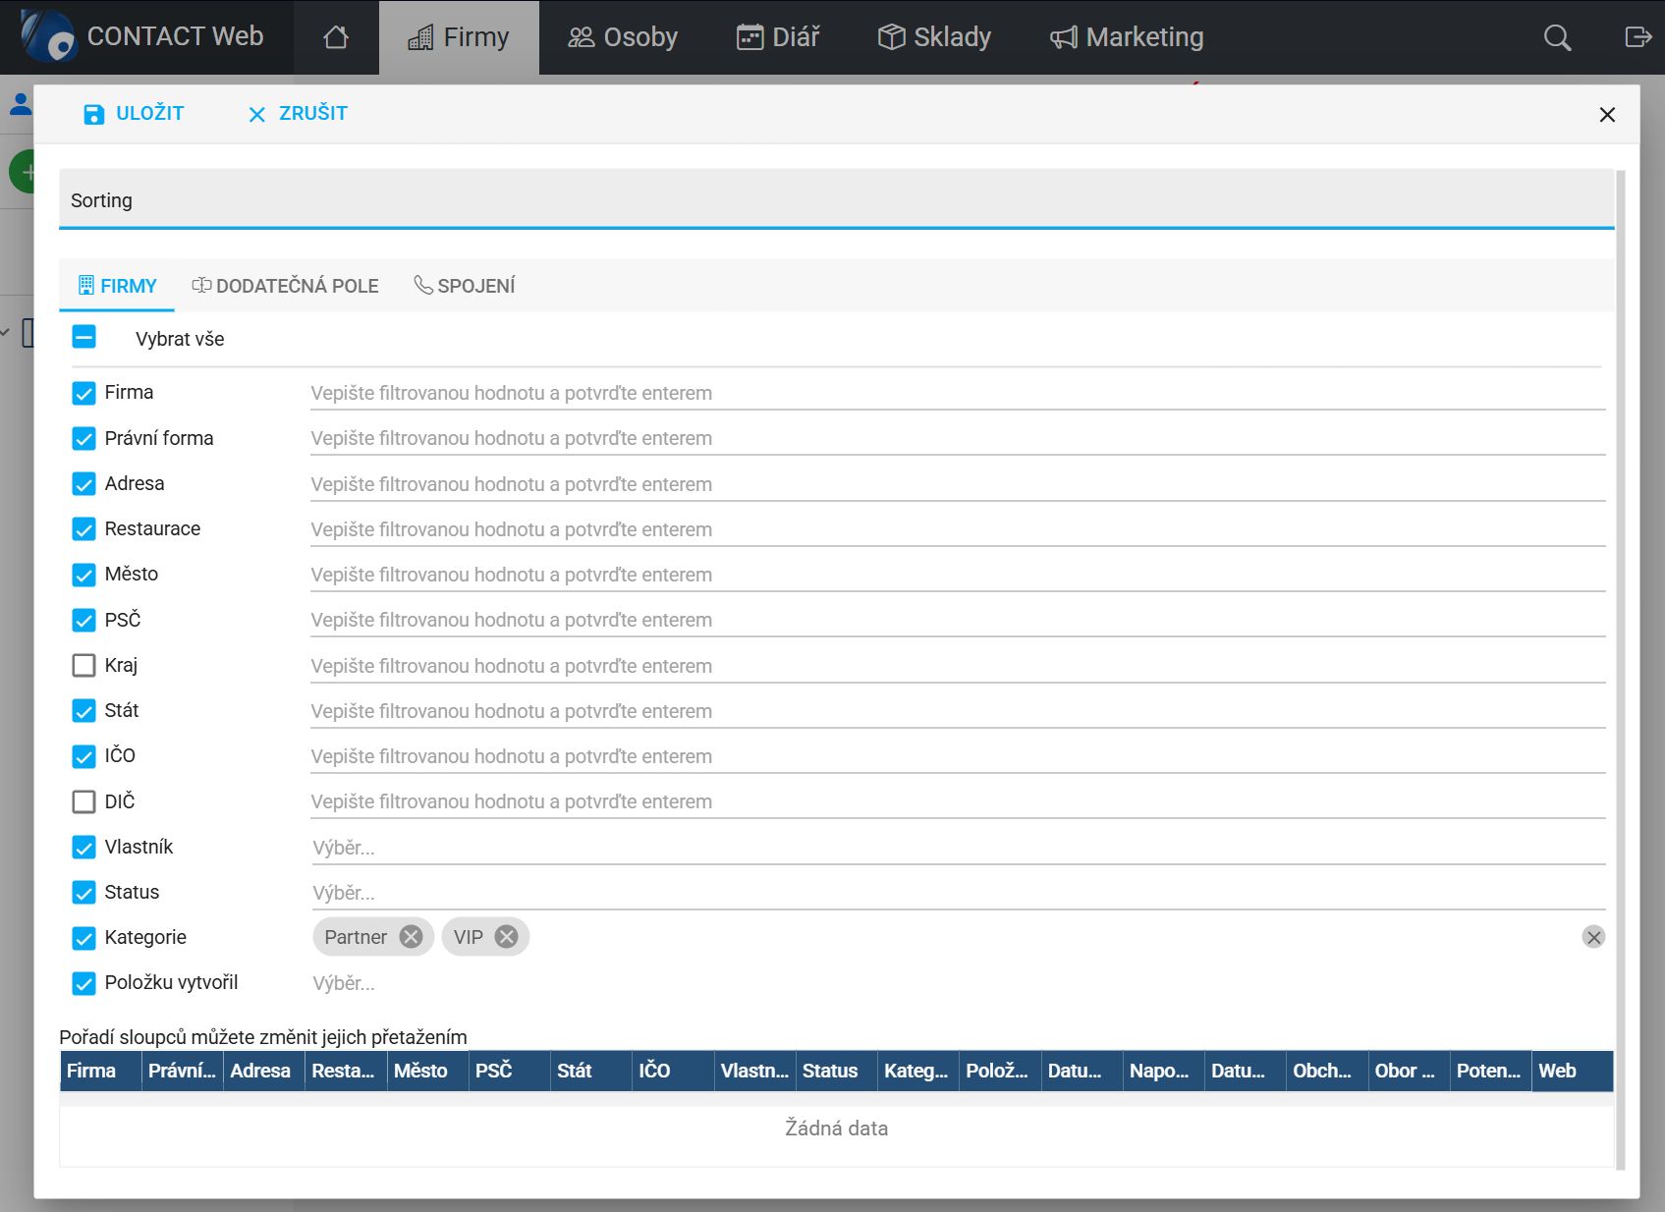Click the logout icon in top right corner

click(x=1638, y=37)
